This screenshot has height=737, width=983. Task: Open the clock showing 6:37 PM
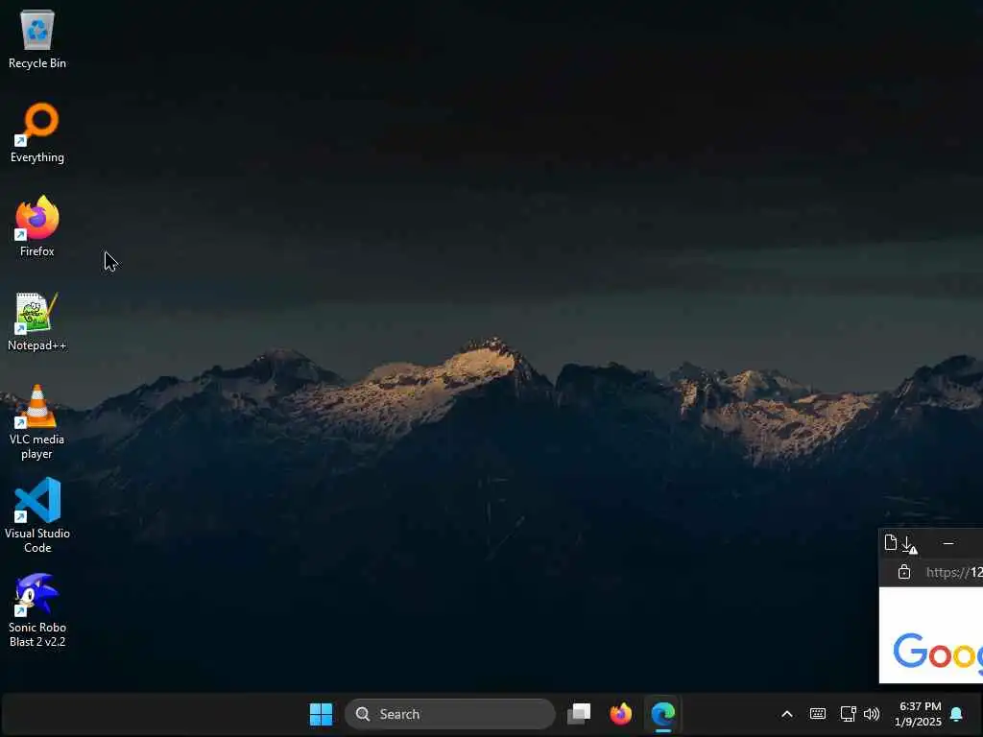[x=919, y=714]
